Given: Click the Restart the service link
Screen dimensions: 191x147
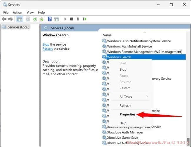Looking at the screenshot, I should [x=47, y=49].
